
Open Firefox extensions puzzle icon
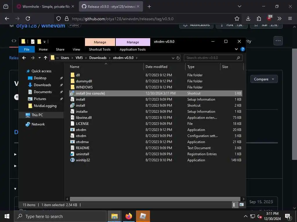coord(259,18)
